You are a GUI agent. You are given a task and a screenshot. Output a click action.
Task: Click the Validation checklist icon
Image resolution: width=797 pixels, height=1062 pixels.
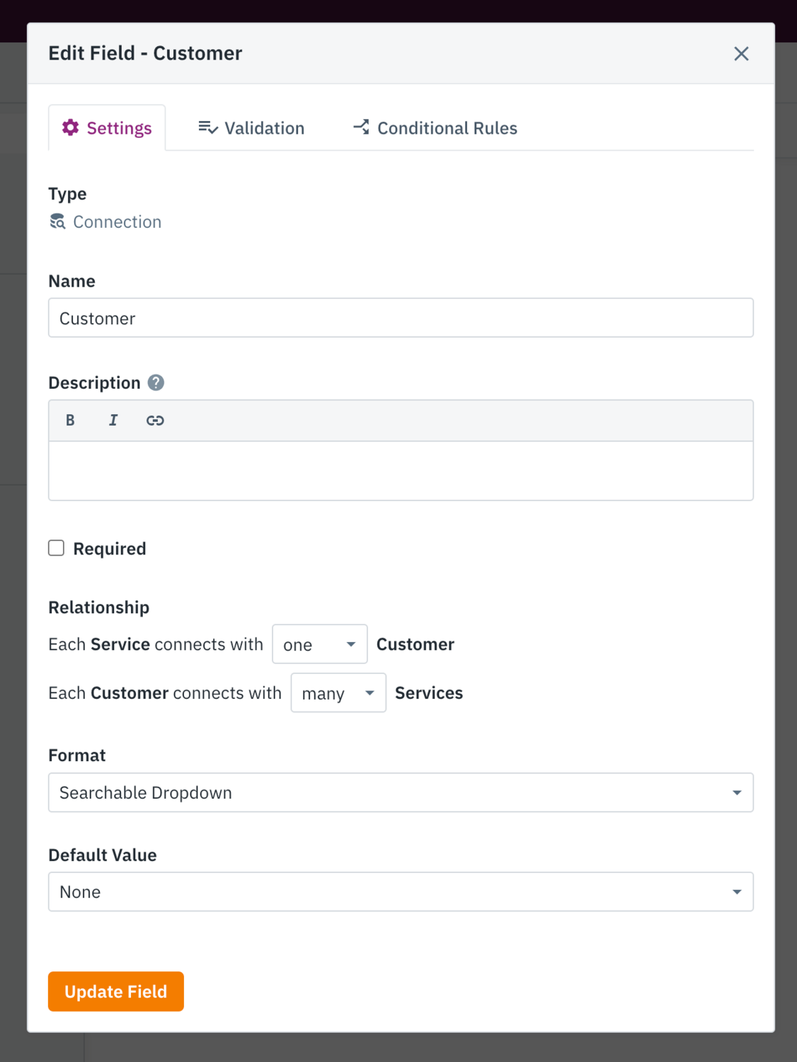[x=208, y=127]
